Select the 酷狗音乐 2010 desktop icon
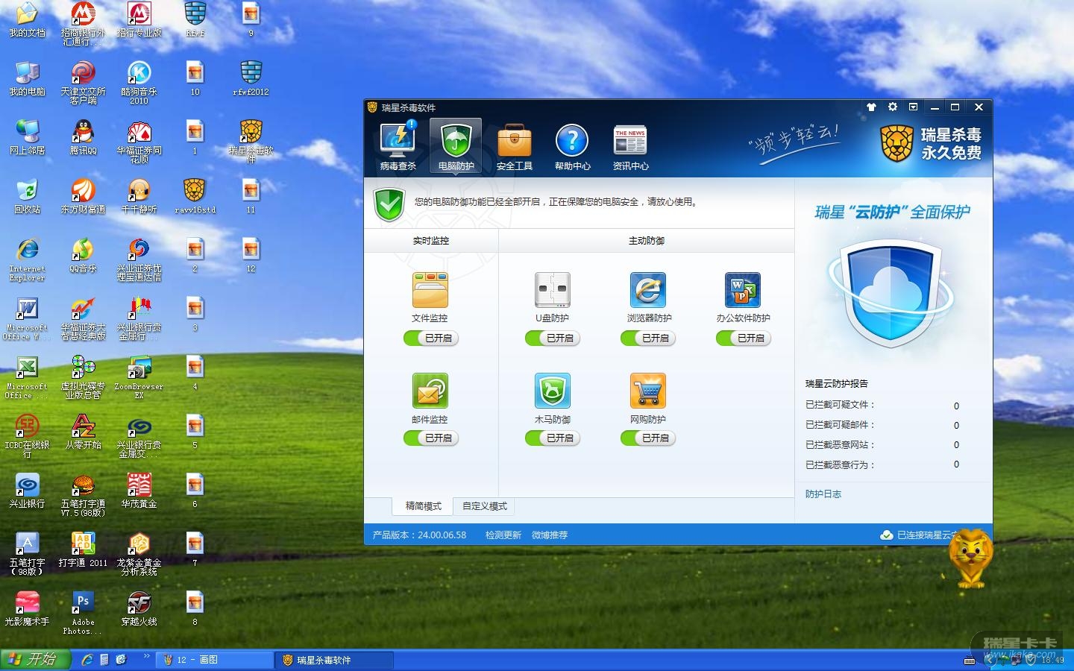This screenshot has height=671, width=1074. [139, 82]
